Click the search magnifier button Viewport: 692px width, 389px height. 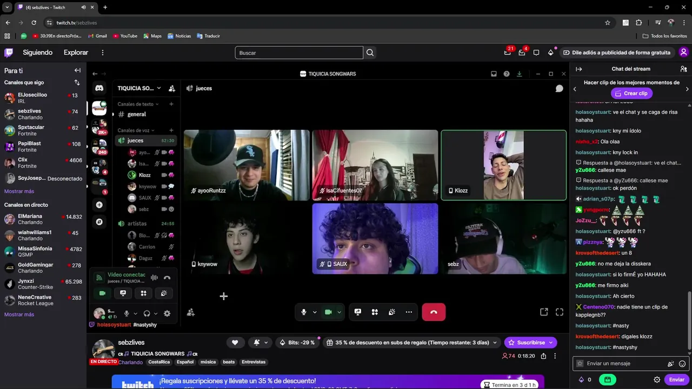tap(370, 52)
